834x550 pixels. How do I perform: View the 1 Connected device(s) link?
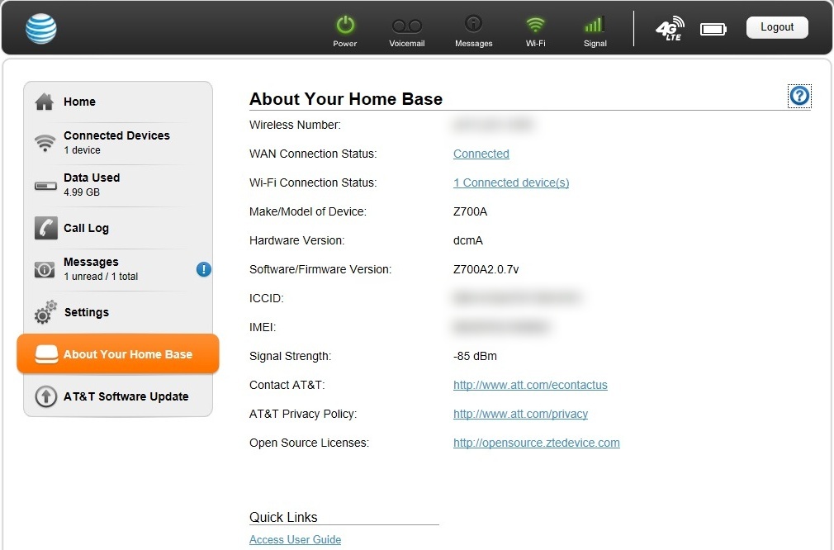(x=511, y=183)
